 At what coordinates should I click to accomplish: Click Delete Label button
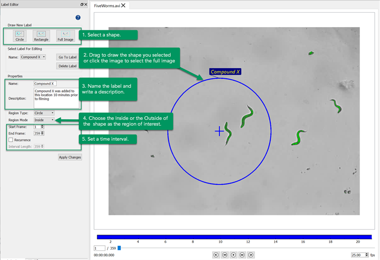click(67, 66)
